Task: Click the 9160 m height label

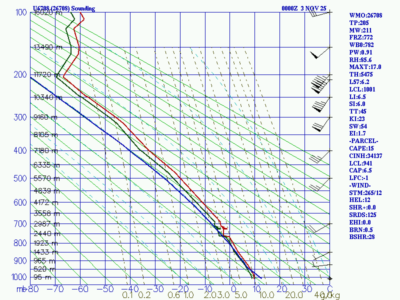Action: pos(45,117)
